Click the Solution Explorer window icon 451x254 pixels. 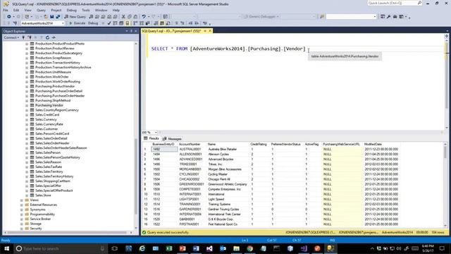click(383, 17)
